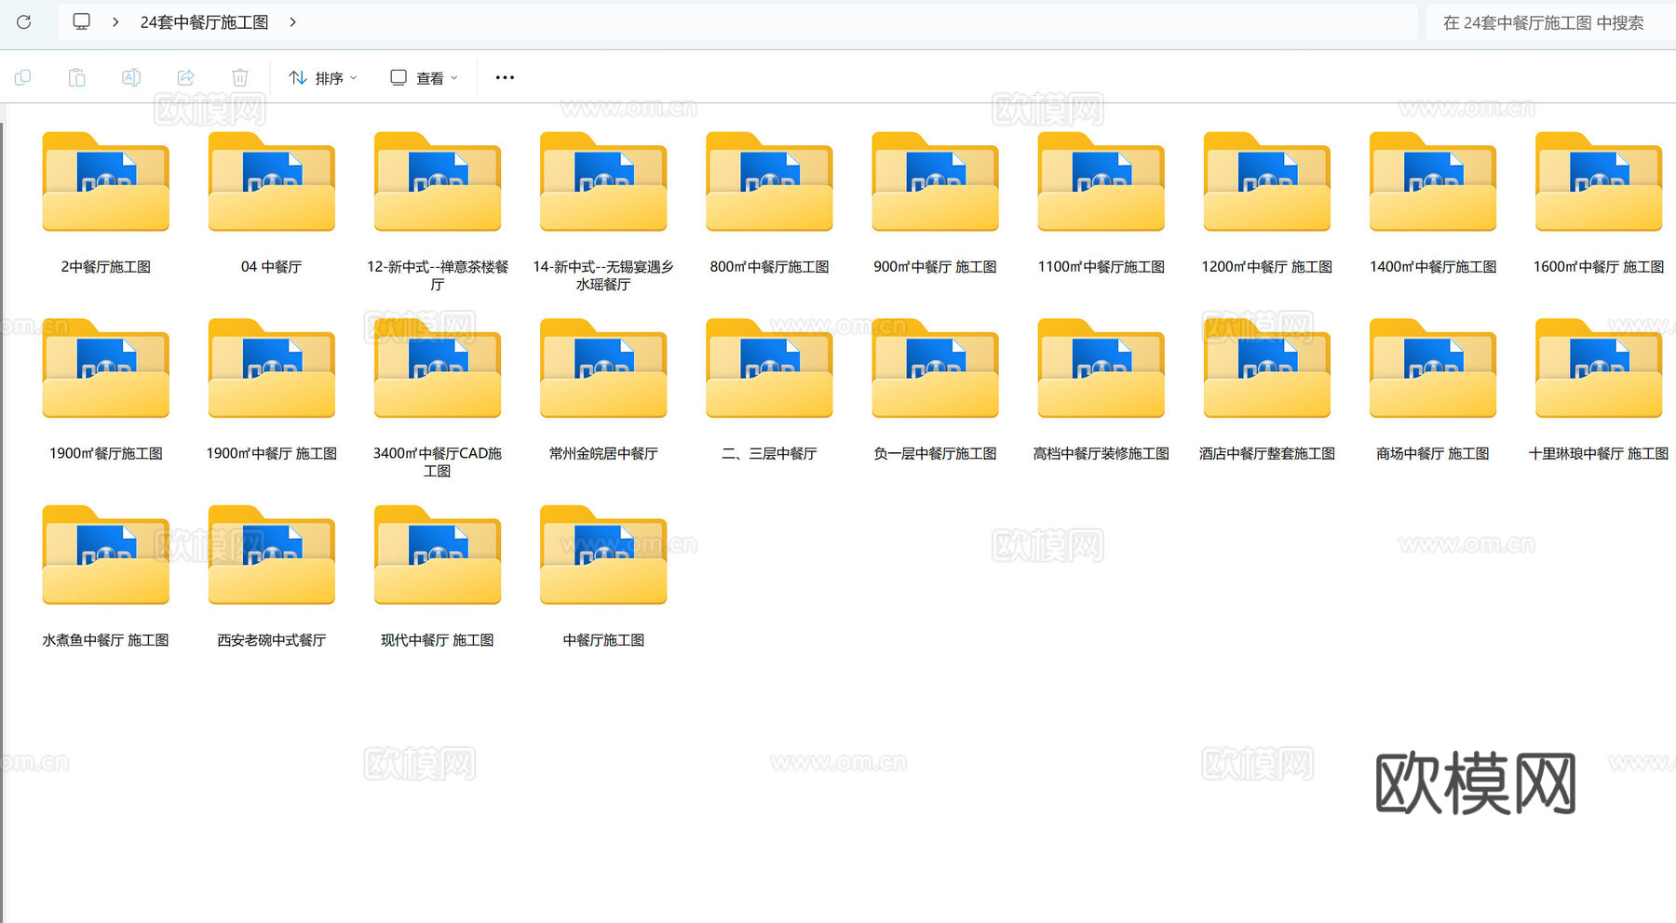Expand chevron after 24套中餐厅施工图

pos(292,21)
